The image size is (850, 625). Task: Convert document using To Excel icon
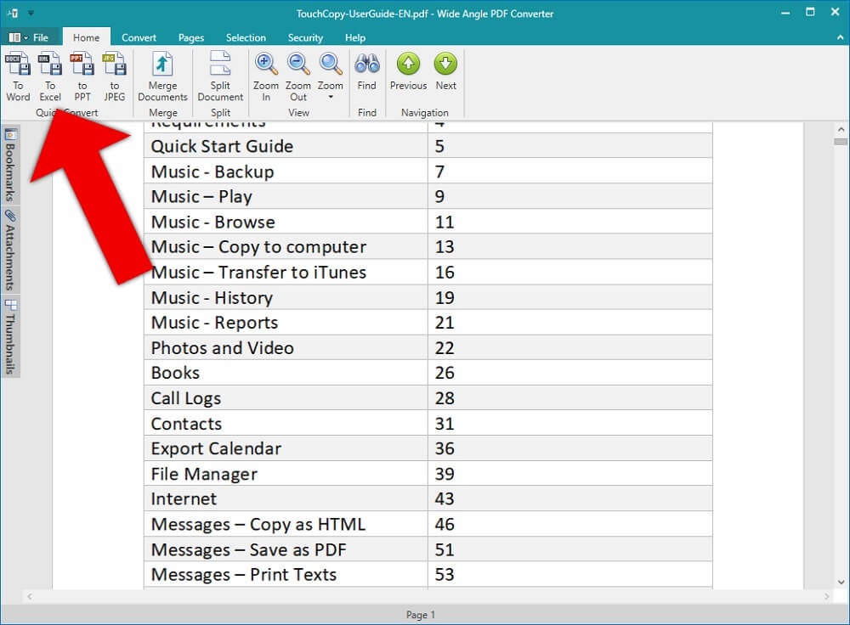(50, 65)
